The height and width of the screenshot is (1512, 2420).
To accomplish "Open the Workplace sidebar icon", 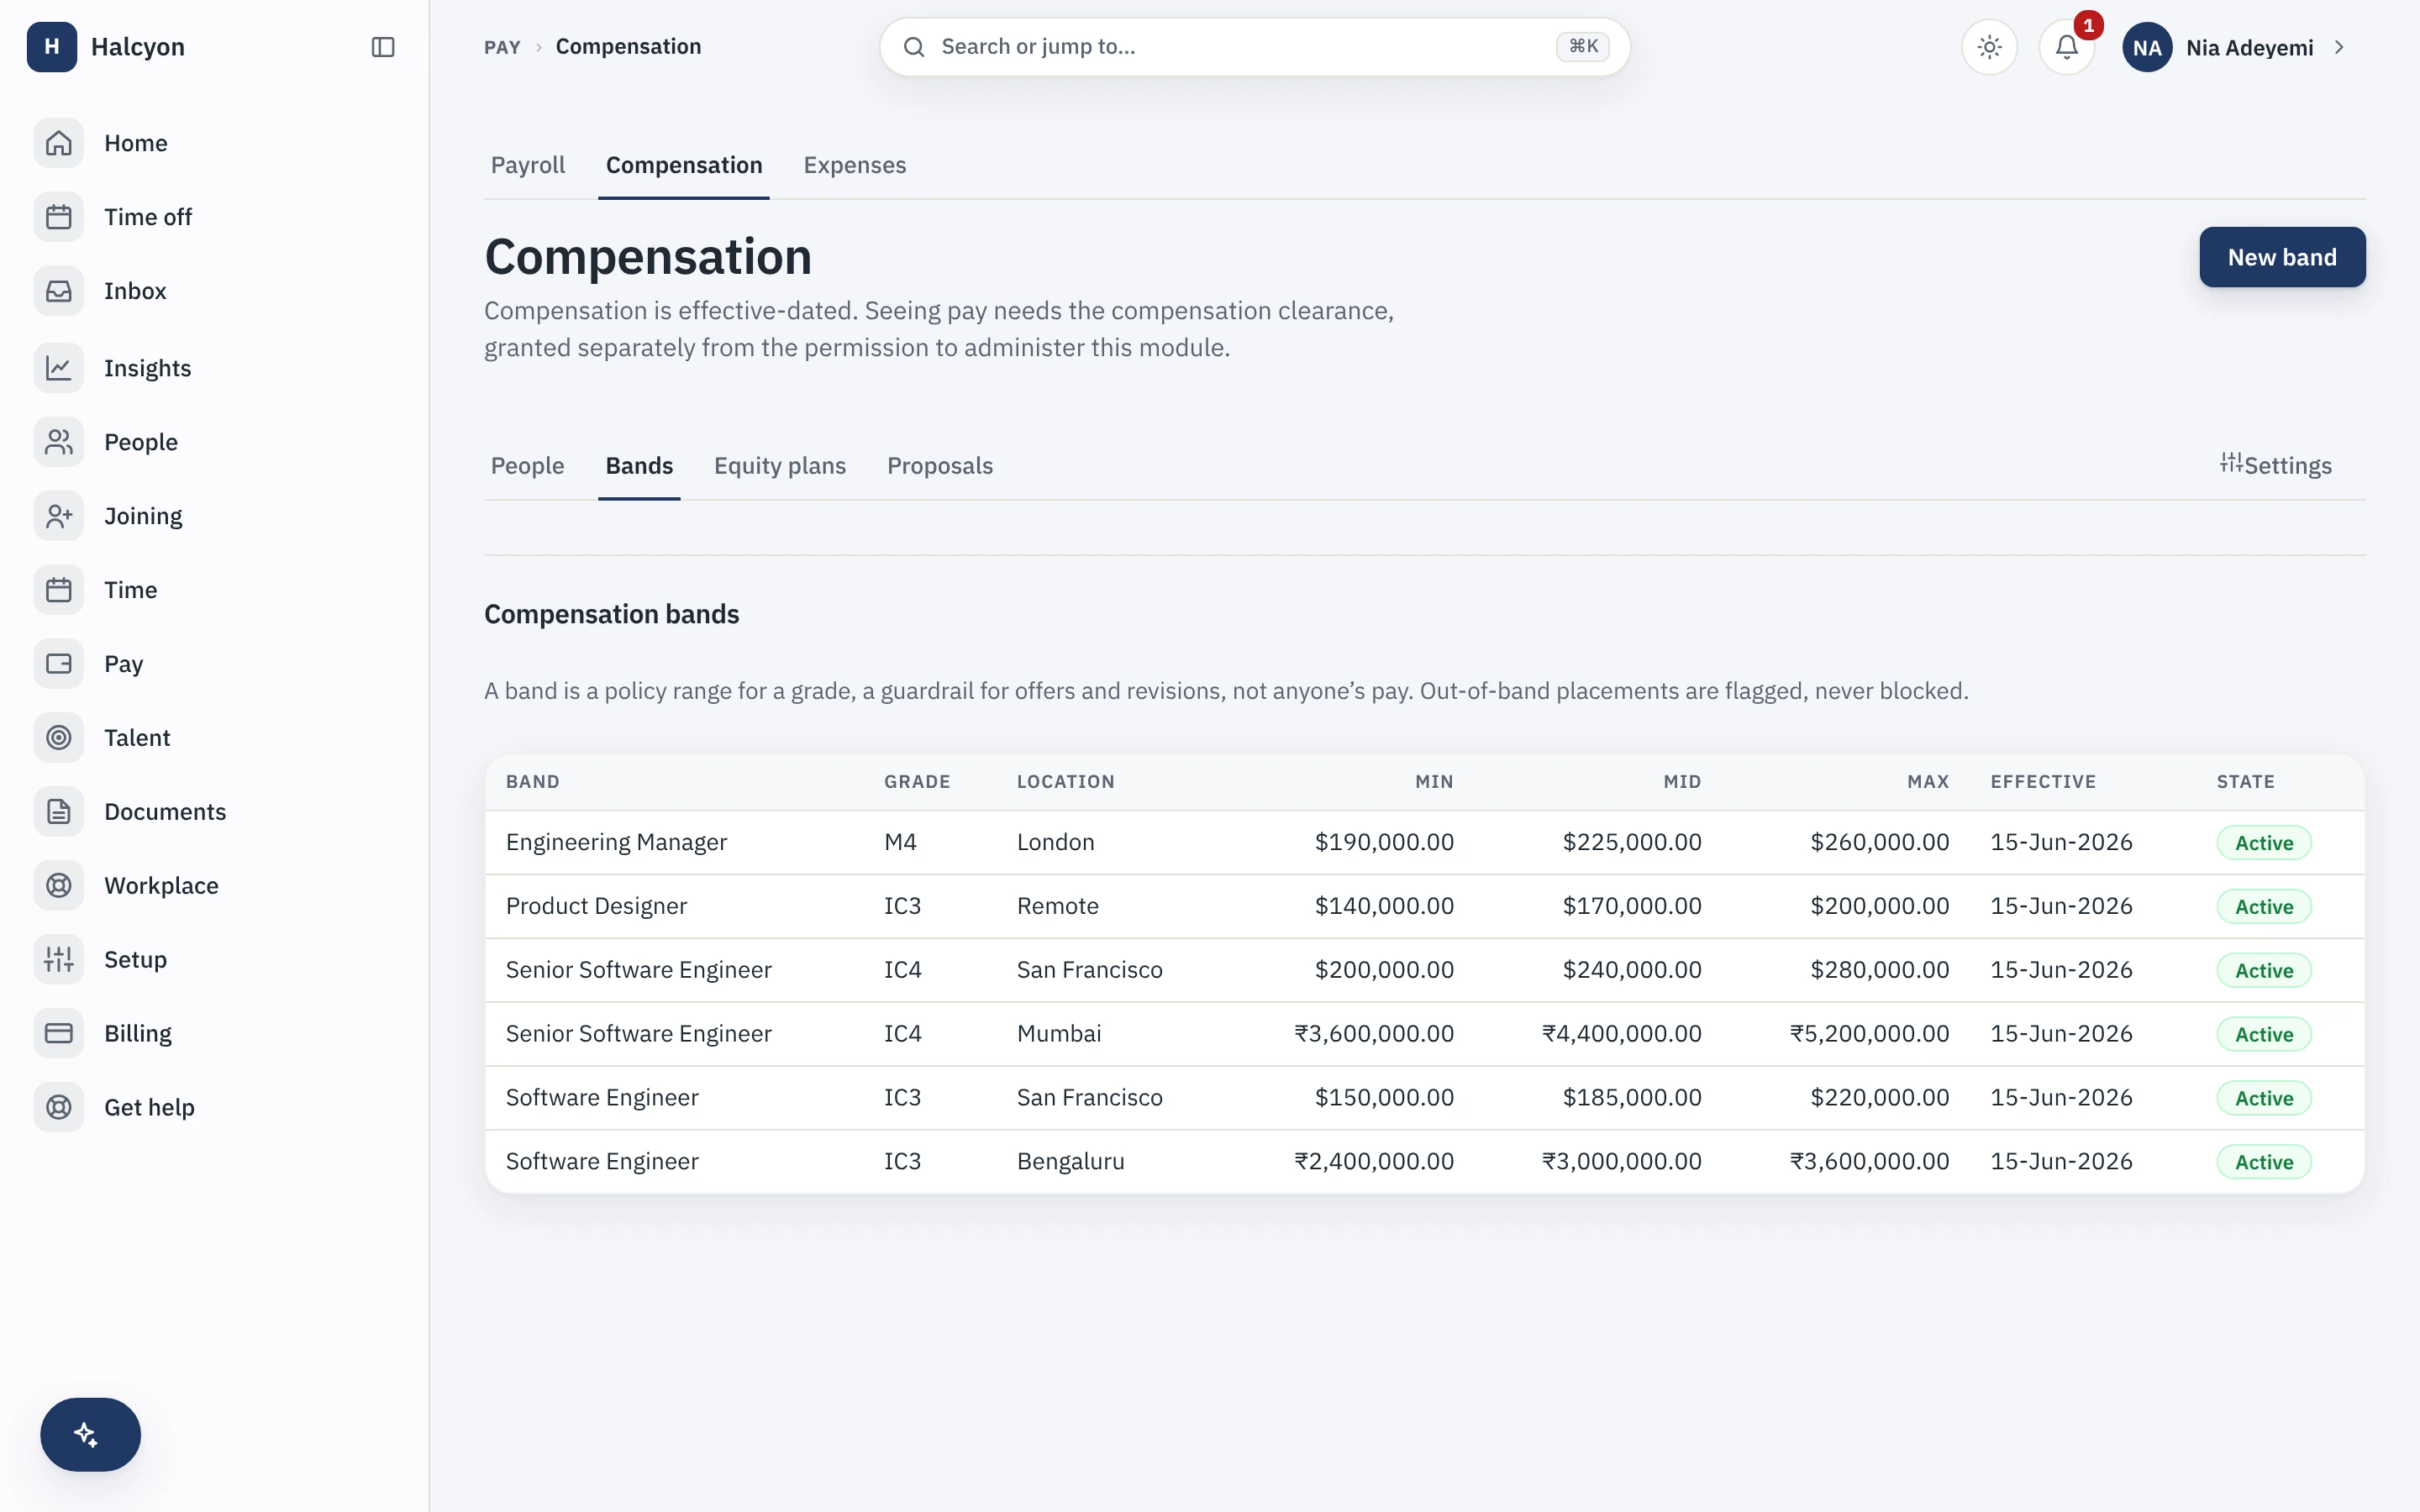I will (x=59, y=886).
